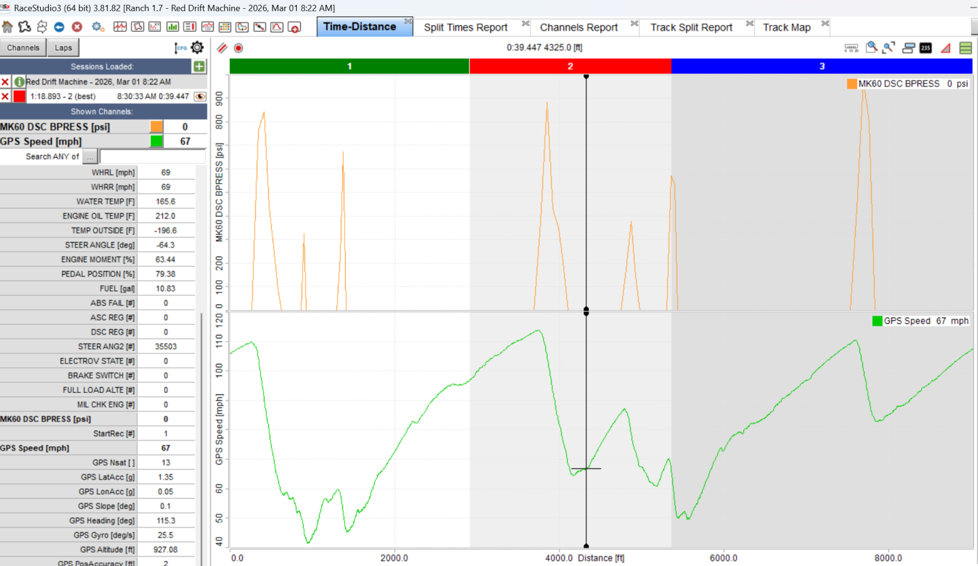Image resolution: width=978 pixels, height=566 pixels.
Task: Click the red record dot icon
Action: point(238,48)
